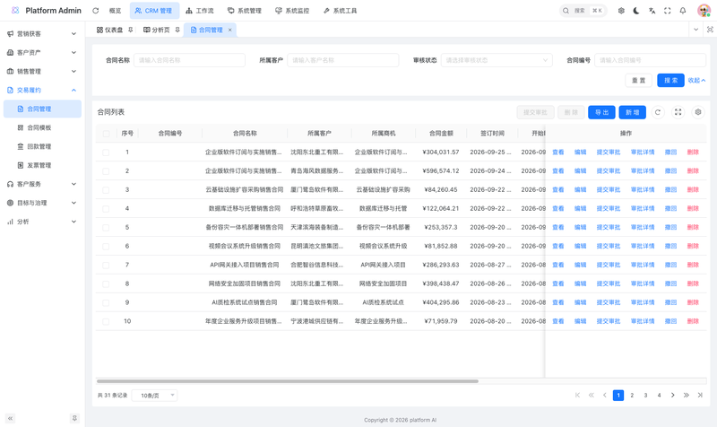This screenshot has width=717, height=427.
Task: Click the blue 搜索 button
Action: pos(670,80)
